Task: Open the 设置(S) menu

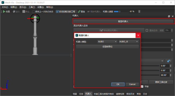Action: click(41, 7)
